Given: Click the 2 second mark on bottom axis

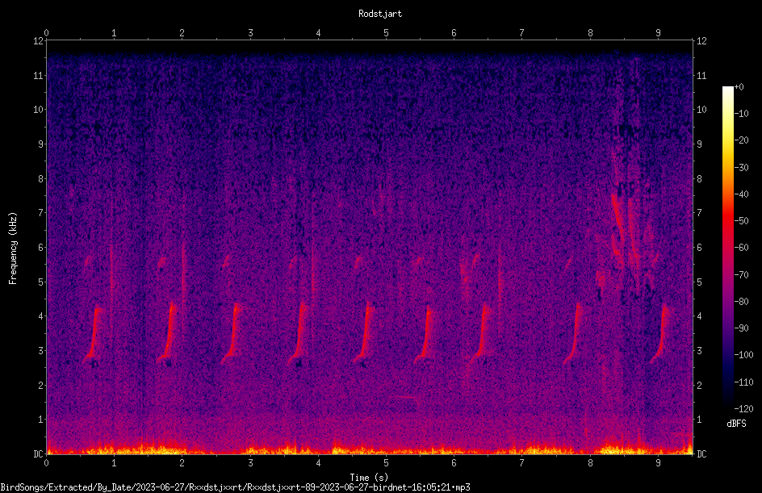Looking at the screenshot, I should 182,463.
